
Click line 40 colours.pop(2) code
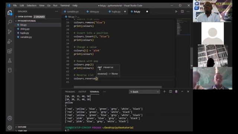tap(84, 64)
